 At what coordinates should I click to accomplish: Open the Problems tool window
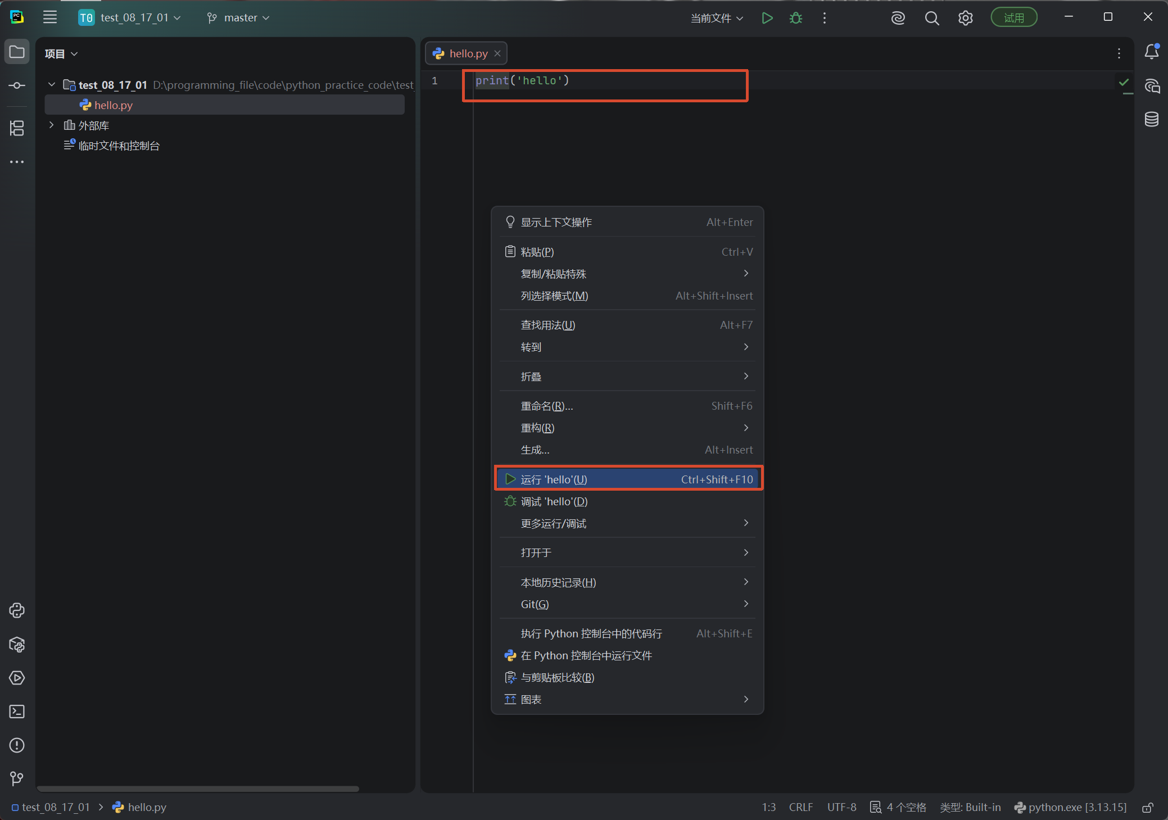click(x=17, y=745)
